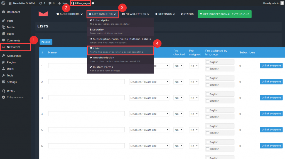
Task: Check English for list 2
Action: [x=208, y=78]
